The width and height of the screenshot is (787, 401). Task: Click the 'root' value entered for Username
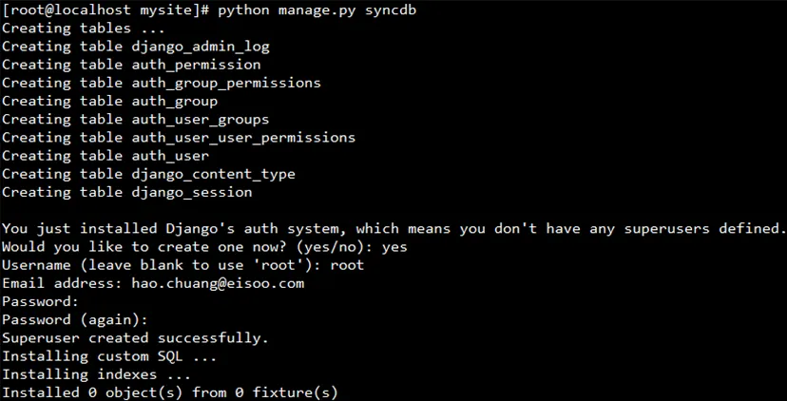pyautogui.click(x=347, y=265)
